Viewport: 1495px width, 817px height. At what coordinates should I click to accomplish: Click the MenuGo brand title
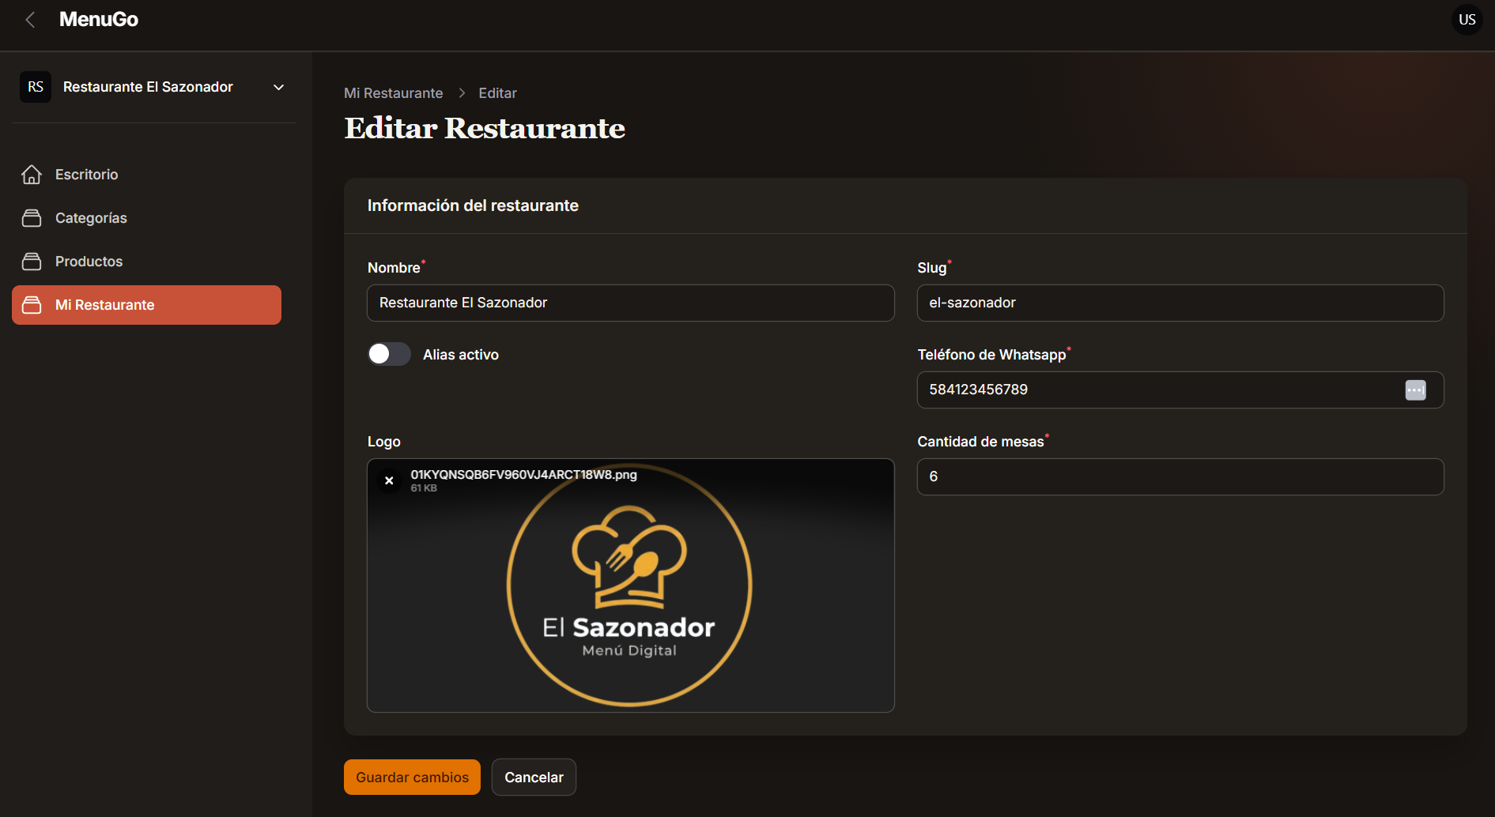pos(99,20)
